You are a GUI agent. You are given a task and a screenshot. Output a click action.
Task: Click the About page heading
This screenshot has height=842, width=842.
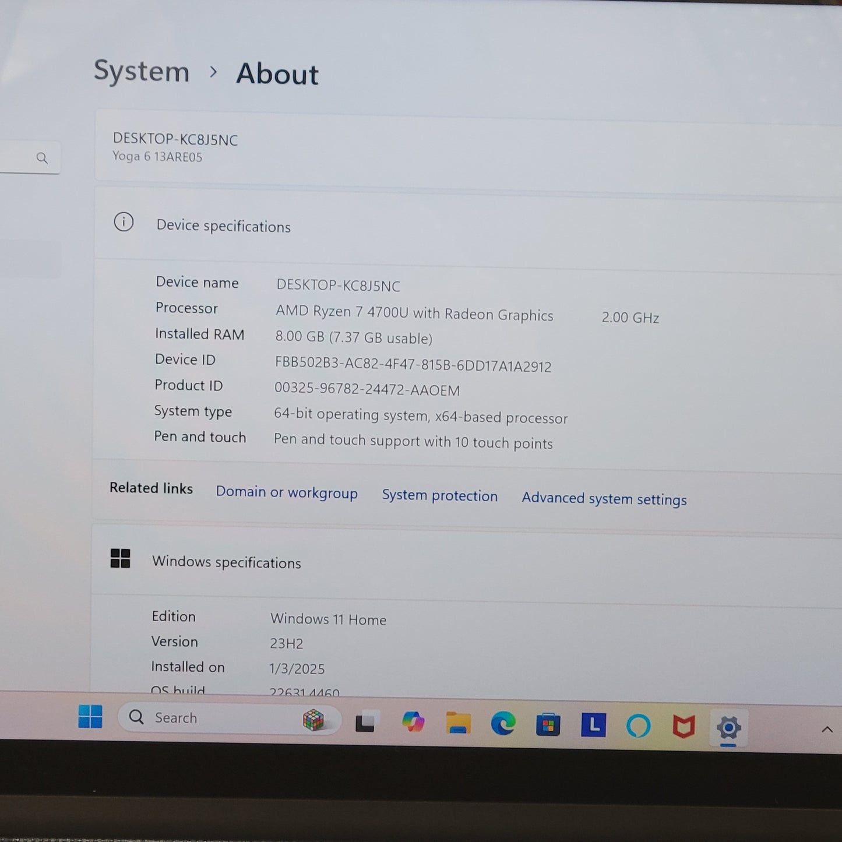277,74
